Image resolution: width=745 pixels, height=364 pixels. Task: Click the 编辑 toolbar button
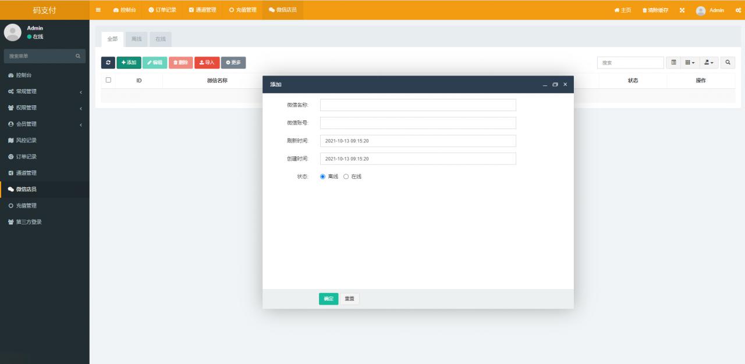click(155, 62)
